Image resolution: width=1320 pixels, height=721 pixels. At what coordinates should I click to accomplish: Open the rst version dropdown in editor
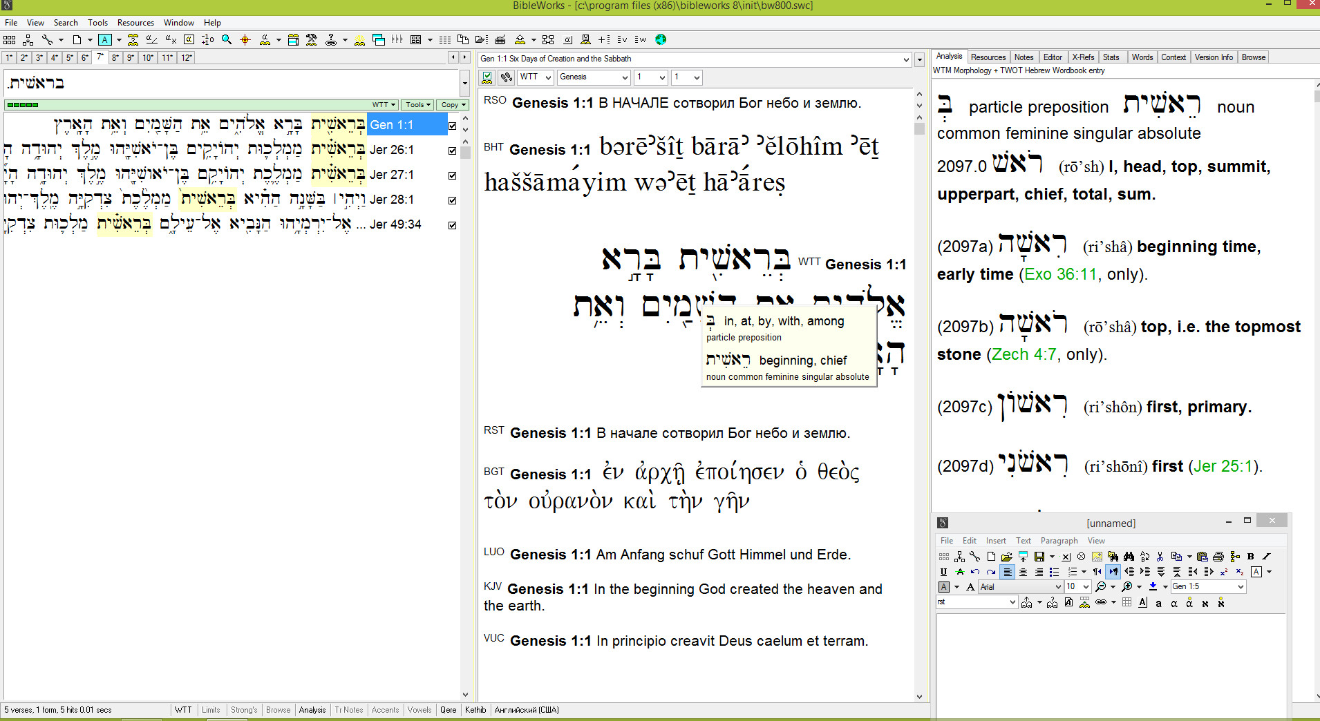coord(977,602)
